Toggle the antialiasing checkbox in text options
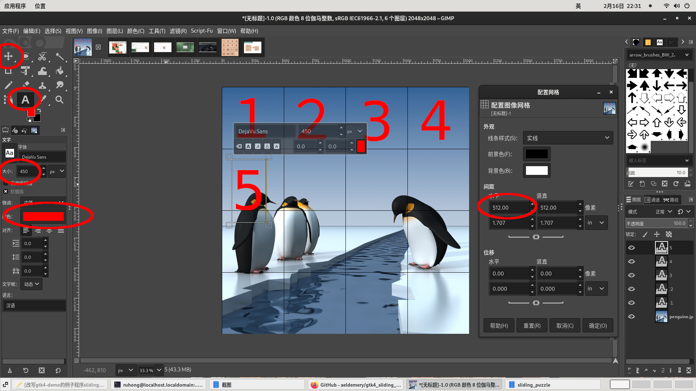 (5, 192)
